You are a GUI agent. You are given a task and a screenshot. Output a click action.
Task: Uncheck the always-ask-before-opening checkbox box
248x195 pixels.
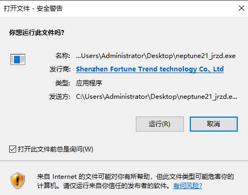coord(12,149)
